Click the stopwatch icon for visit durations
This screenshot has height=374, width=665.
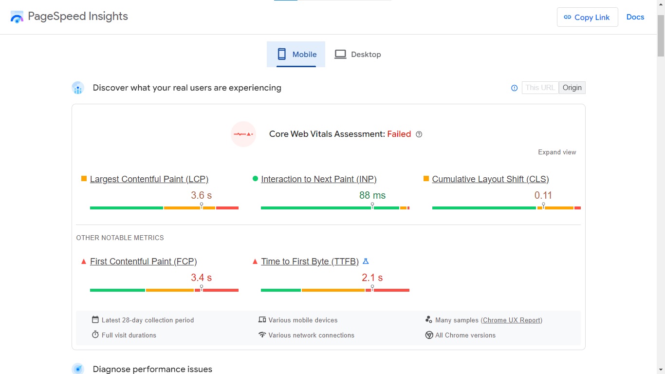(95, 335)
